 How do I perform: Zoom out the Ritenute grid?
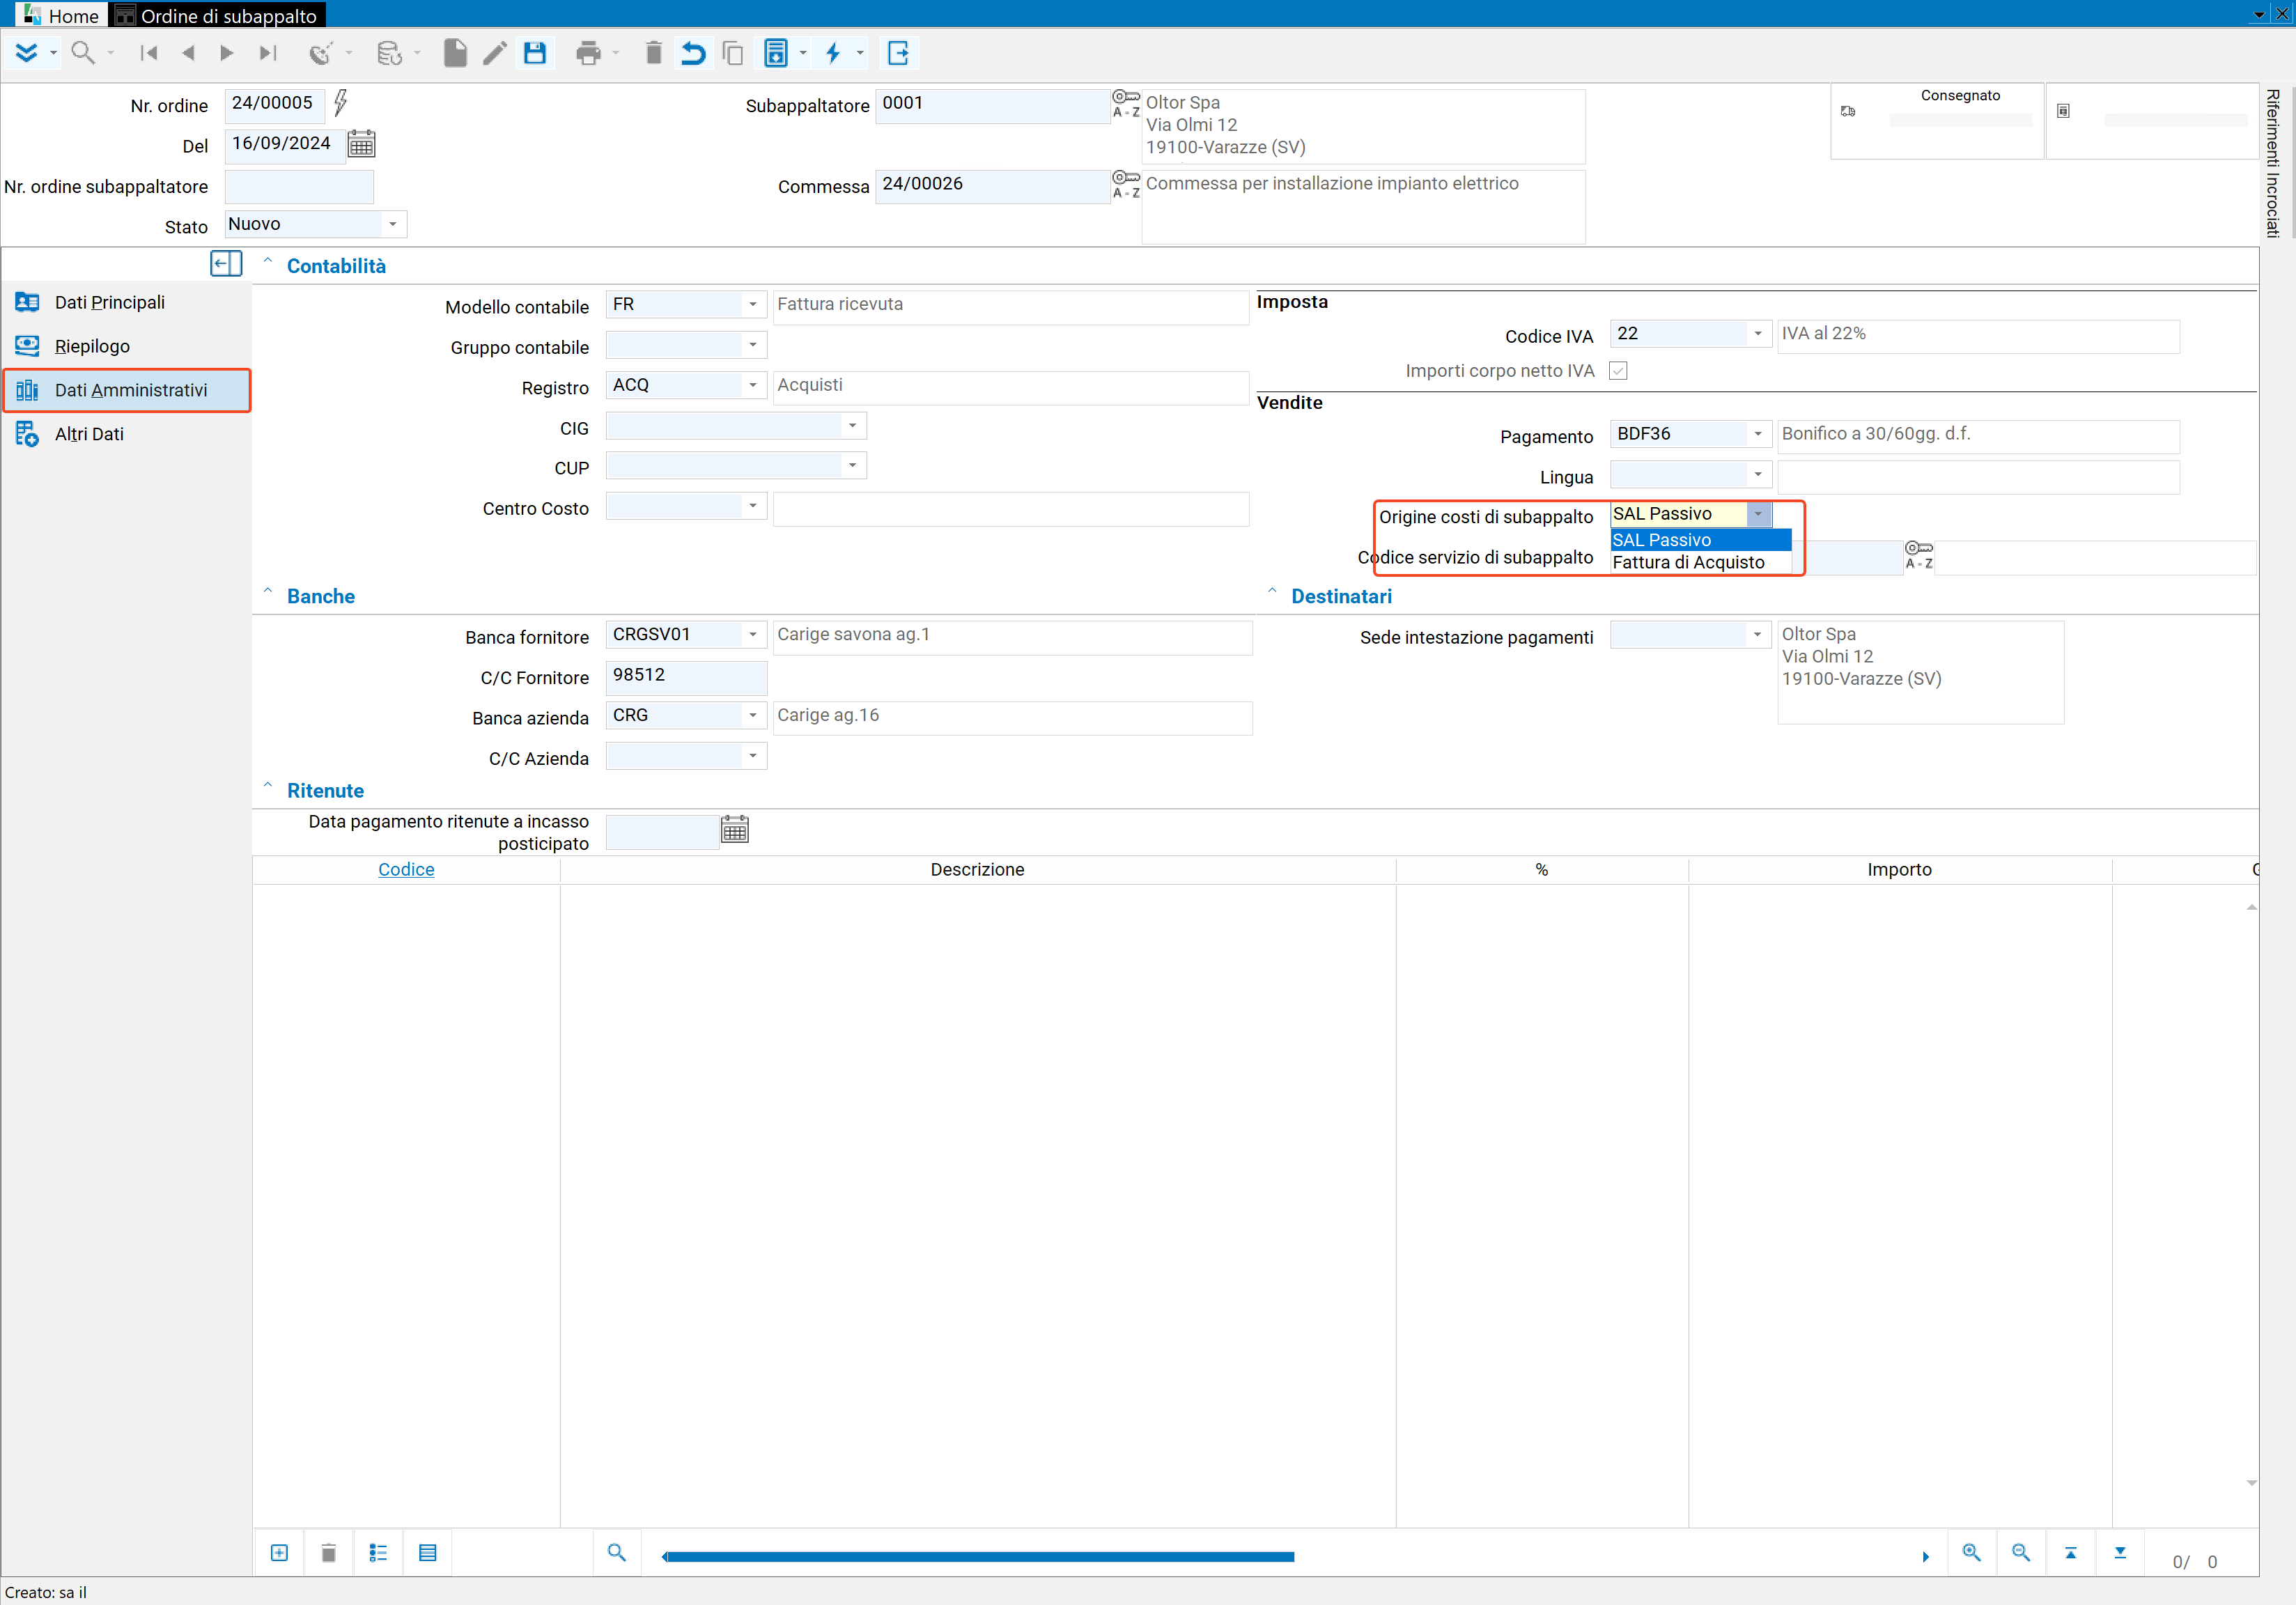point(2021,1553)
